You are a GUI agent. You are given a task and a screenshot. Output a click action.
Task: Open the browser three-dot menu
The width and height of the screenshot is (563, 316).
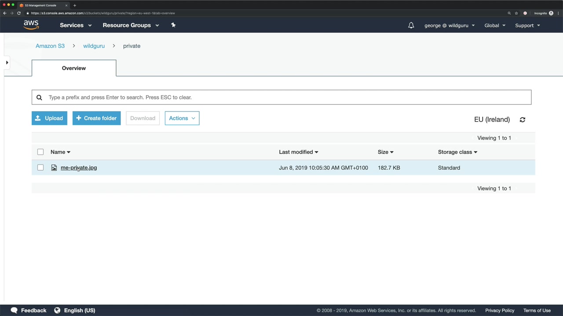(558, 13)
